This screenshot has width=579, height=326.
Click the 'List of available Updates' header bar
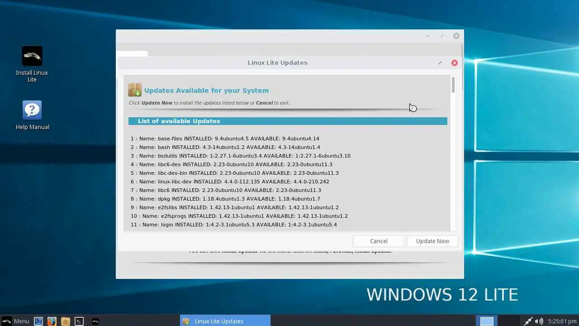(x=288, y=121)
